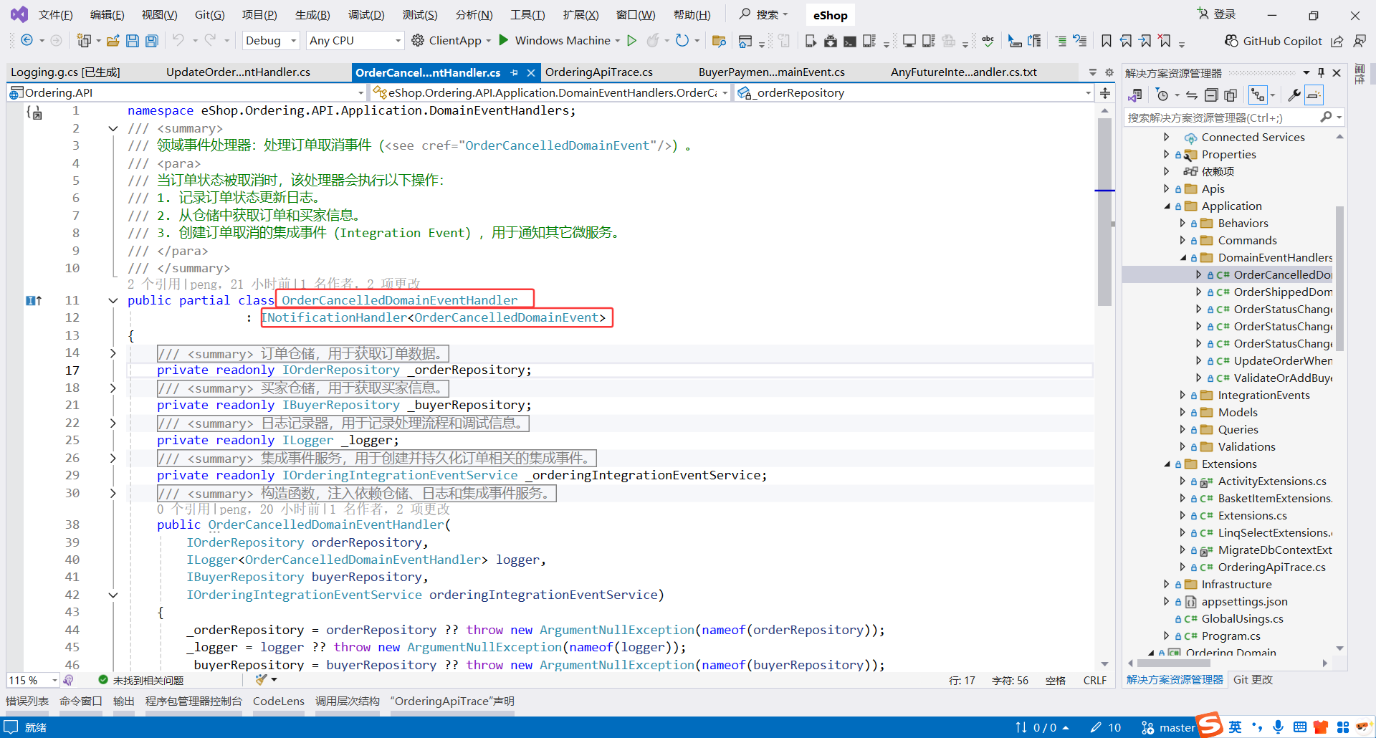Click the restart circular arrow icon
This screenshot has width=1376, height=738.
682,41
